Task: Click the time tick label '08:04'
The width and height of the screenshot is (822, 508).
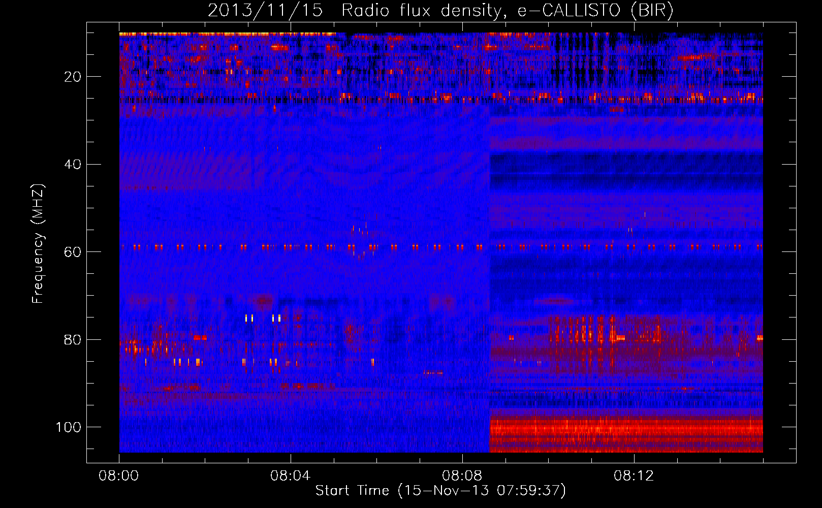Action: click(291, 476)
